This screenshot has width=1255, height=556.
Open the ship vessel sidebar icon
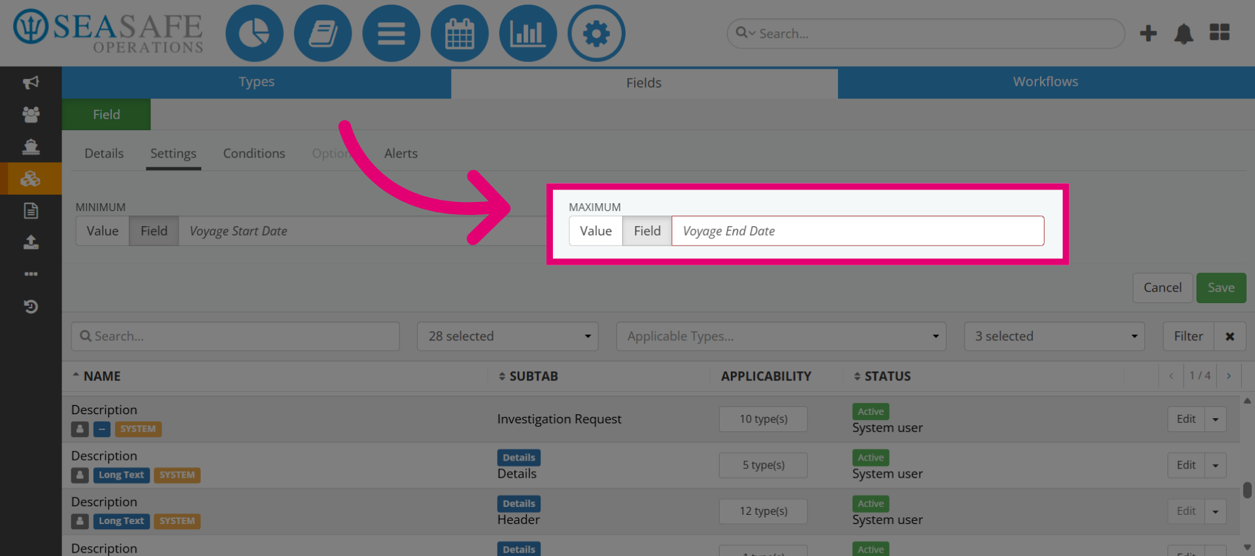[x=31, y=146]
